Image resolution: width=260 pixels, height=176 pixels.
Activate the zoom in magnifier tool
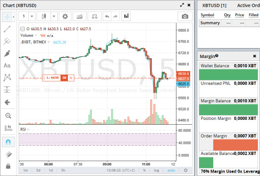tap(8, 116)
